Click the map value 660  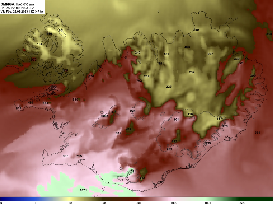pos(65,70)
